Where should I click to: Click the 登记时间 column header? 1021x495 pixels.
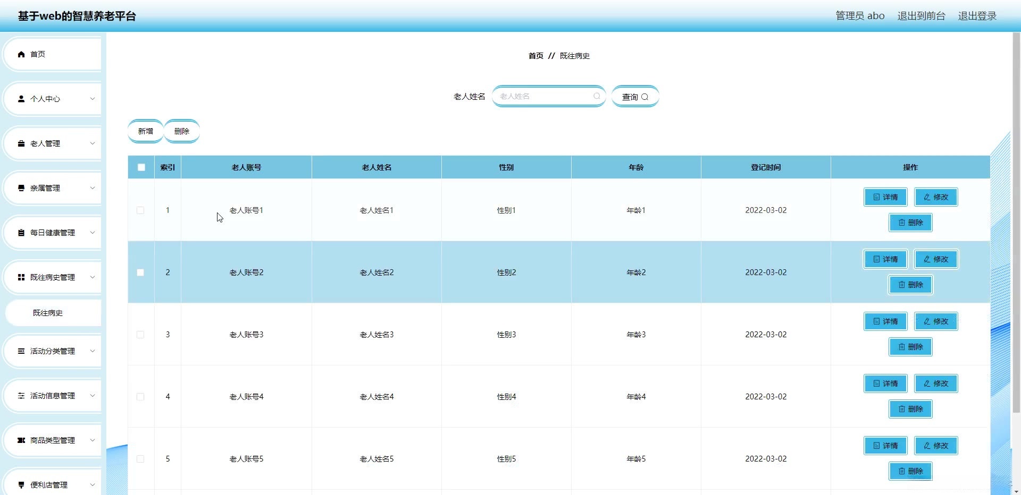(766, 167)
